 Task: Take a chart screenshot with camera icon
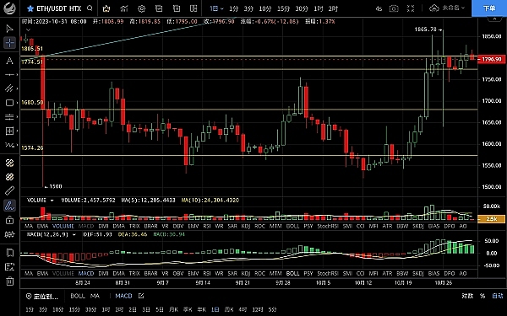(394, 8)
